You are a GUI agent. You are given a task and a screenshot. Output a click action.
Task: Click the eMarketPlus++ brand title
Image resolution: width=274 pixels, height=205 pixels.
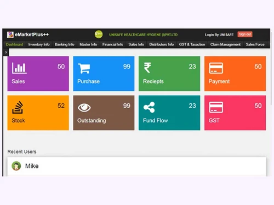[32, 34]
